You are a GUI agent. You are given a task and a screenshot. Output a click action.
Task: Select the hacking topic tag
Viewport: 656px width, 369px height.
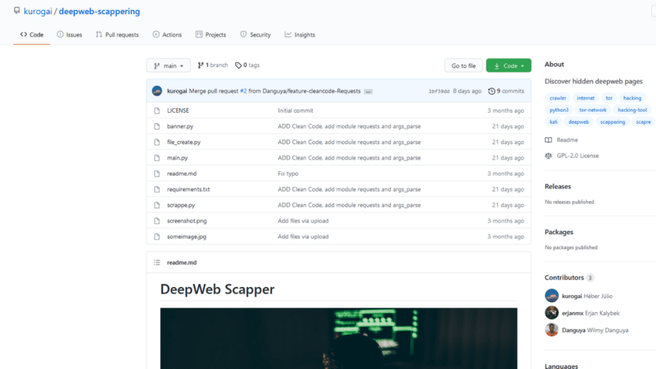(x=632, y=98)
